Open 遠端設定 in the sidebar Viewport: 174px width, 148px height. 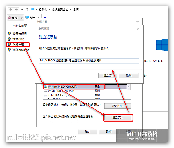(18, 39)
